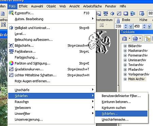Image resolution: width=153 pixels, height=126 pixels.
Task: Choose ExpressFix... from the Foto menu
Action: (52, 13)
